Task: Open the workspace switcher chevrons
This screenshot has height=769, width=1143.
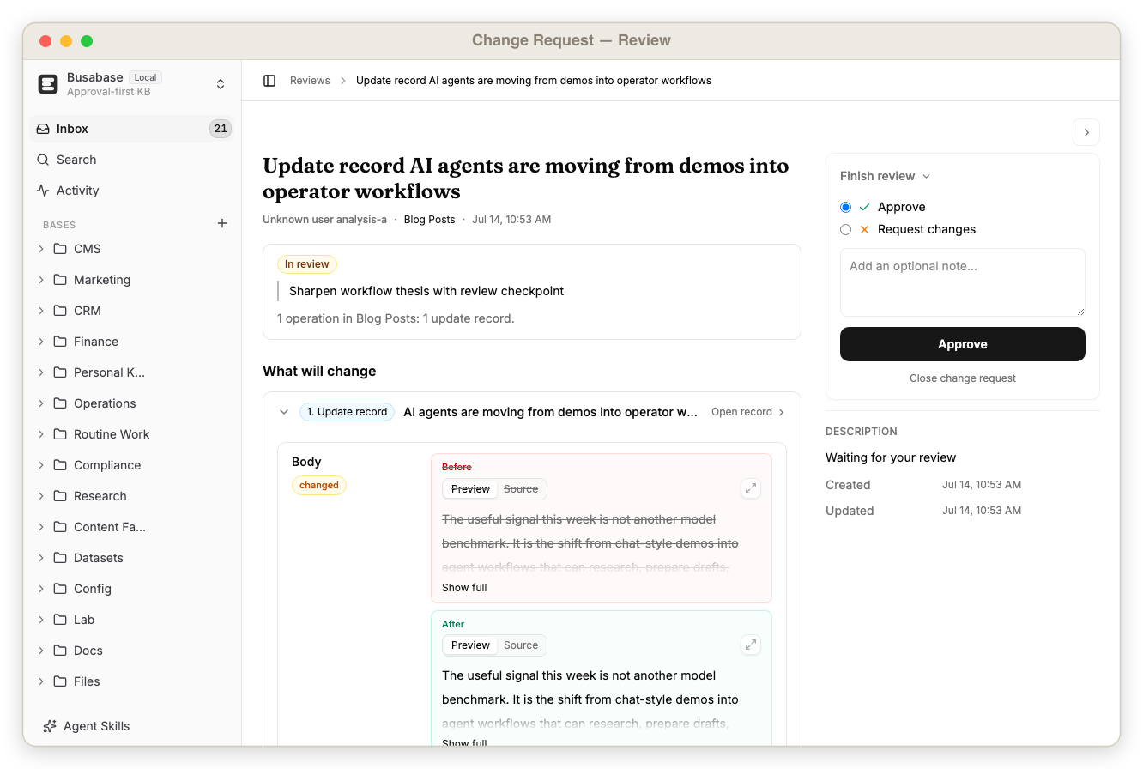Action: click(221, 84)
